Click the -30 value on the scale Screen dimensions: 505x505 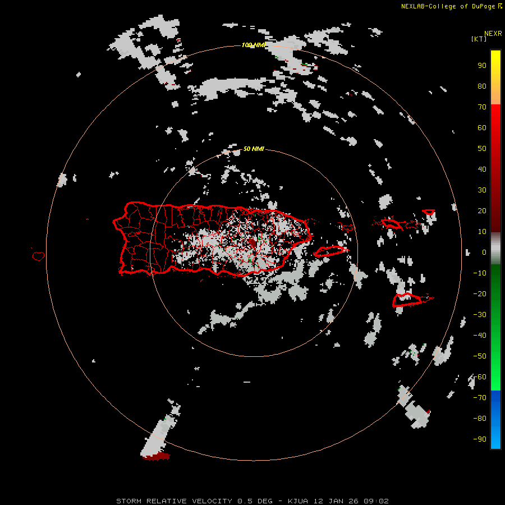click(480, 315)
